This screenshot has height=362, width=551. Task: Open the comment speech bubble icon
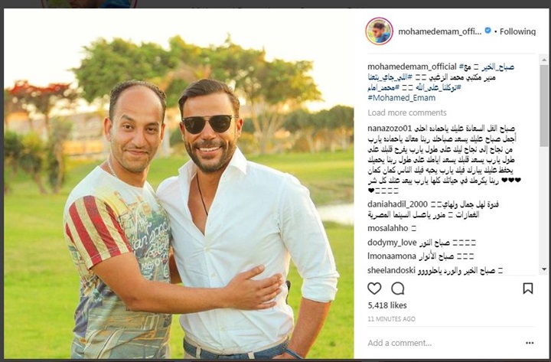pyautogui.click(x=398, y=289)
